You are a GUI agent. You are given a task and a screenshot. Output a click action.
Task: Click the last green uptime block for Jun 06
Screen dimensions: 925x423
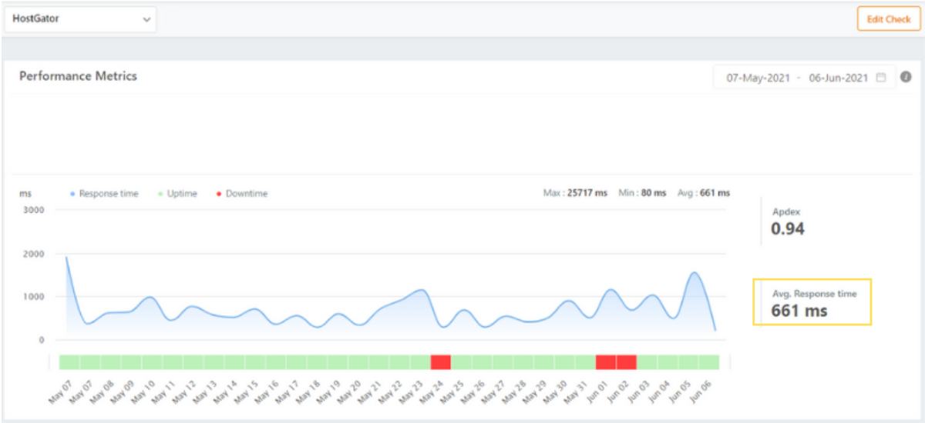709,362
